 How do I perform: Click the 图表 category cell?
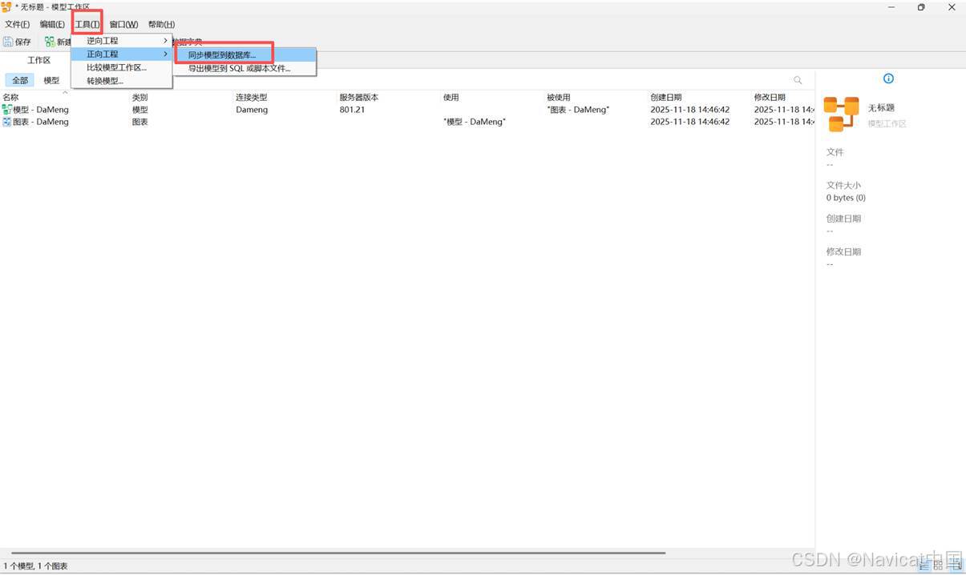pyautogui.click(x=139, y=122)
